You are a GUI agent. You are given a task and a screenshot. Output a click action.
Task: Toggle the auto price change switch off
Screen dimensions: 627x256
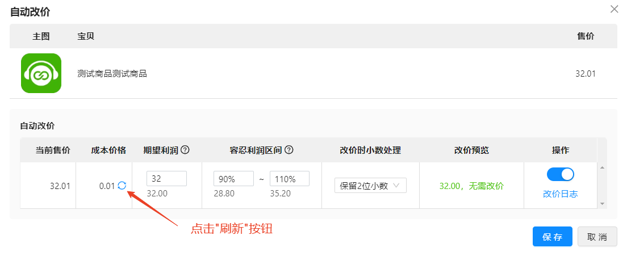point(560,174)
